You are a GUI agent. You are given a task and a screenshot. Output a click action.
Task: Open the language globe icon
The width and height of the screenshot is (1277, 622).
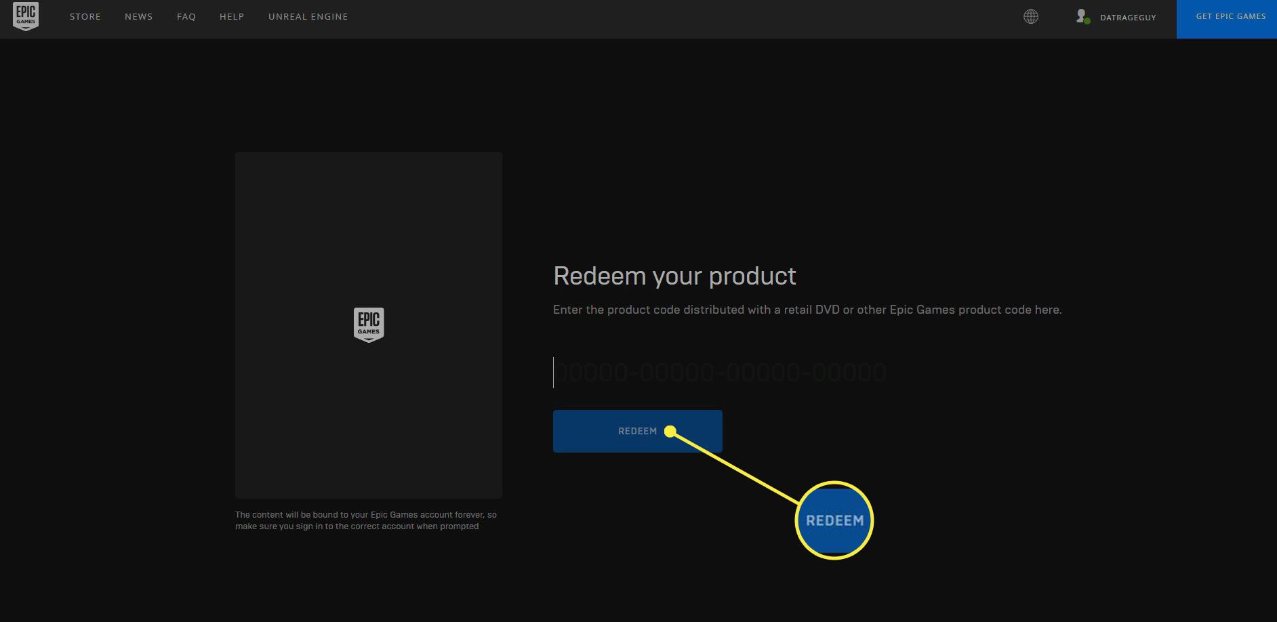(1030, 16)
